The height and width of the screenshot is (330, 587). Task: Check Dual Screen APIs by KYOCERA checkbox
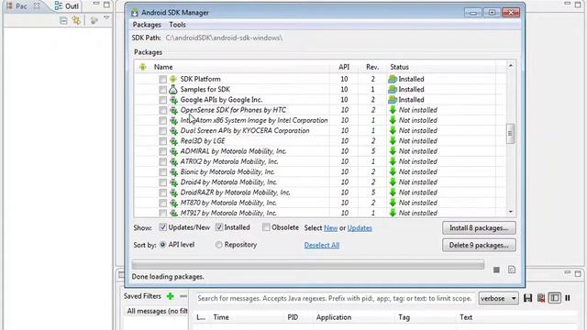[x=162, y=131]
